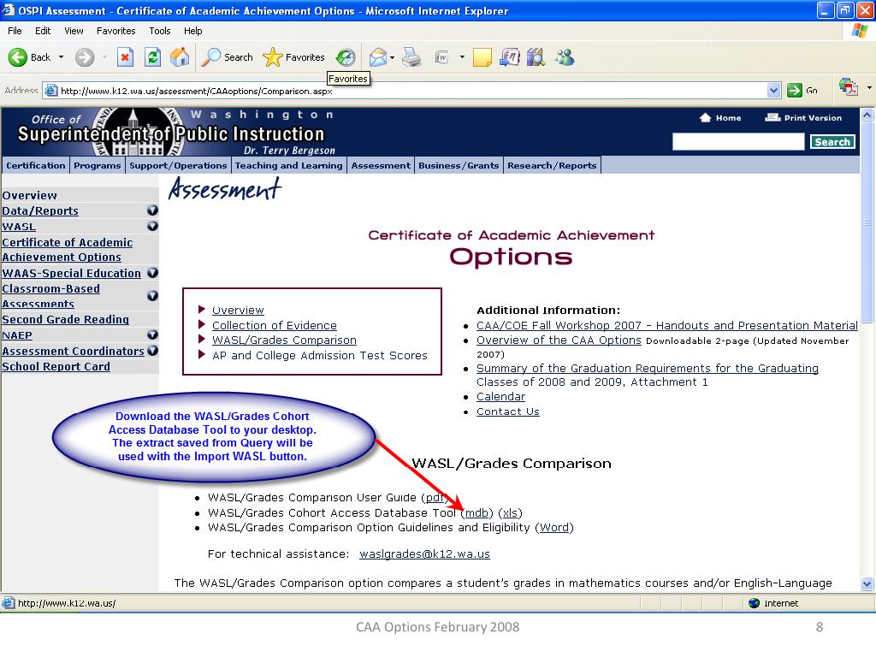Refresh the page with the green arrows icon
876x657 pixels.
(x=152, y=57)
